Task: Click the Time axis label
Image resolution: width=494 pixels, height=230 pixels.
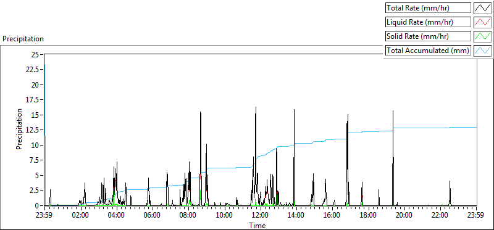Action: (257, 226)
